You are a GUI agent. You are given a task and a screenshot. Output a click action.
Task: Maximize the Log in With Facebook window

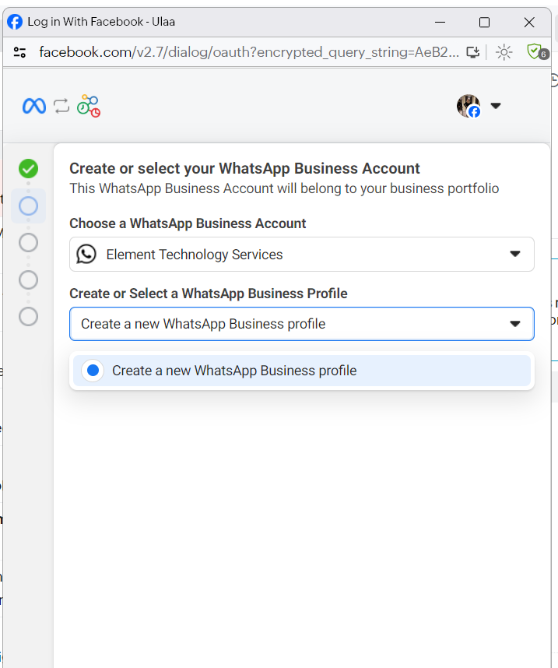[x=484, y=22]
